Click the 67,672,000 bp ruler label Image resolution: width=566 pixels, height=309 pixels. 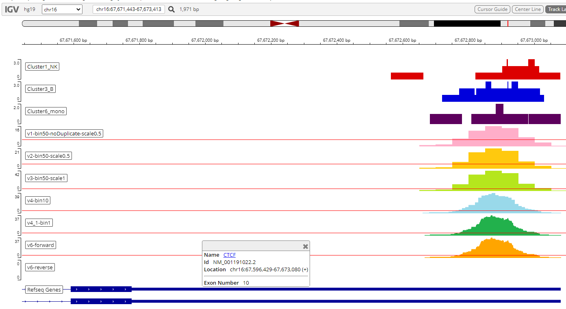coord(205,41)
